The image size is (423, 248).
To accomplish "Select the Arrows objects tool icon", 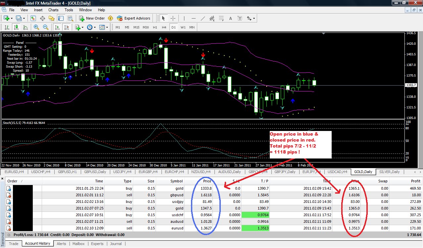I will pyautogui.click(x=249, y=18).
